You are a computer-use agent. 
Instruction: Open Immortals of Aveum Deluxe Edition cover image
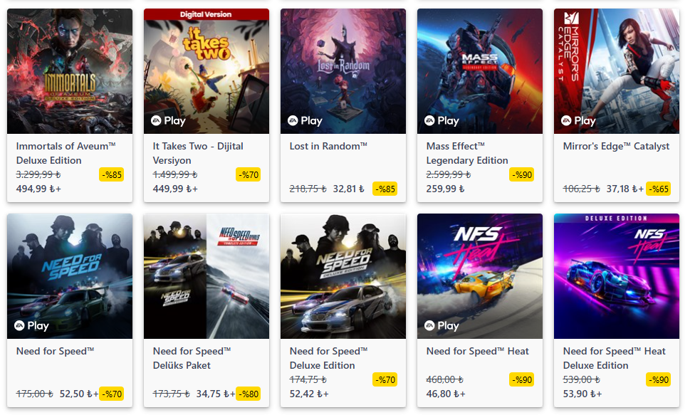pos(70,71)
